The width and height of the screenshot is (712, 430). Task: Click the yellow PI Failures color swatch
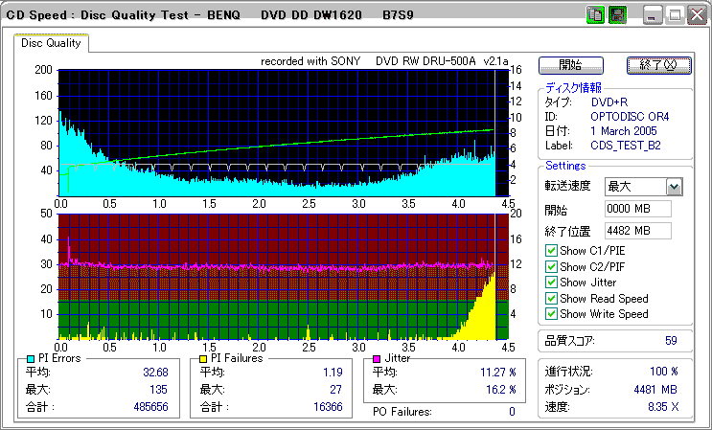(203, 359)
